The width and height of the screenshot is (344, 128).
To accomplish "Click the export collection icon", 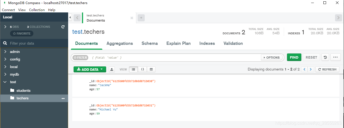I will [112, 69].
